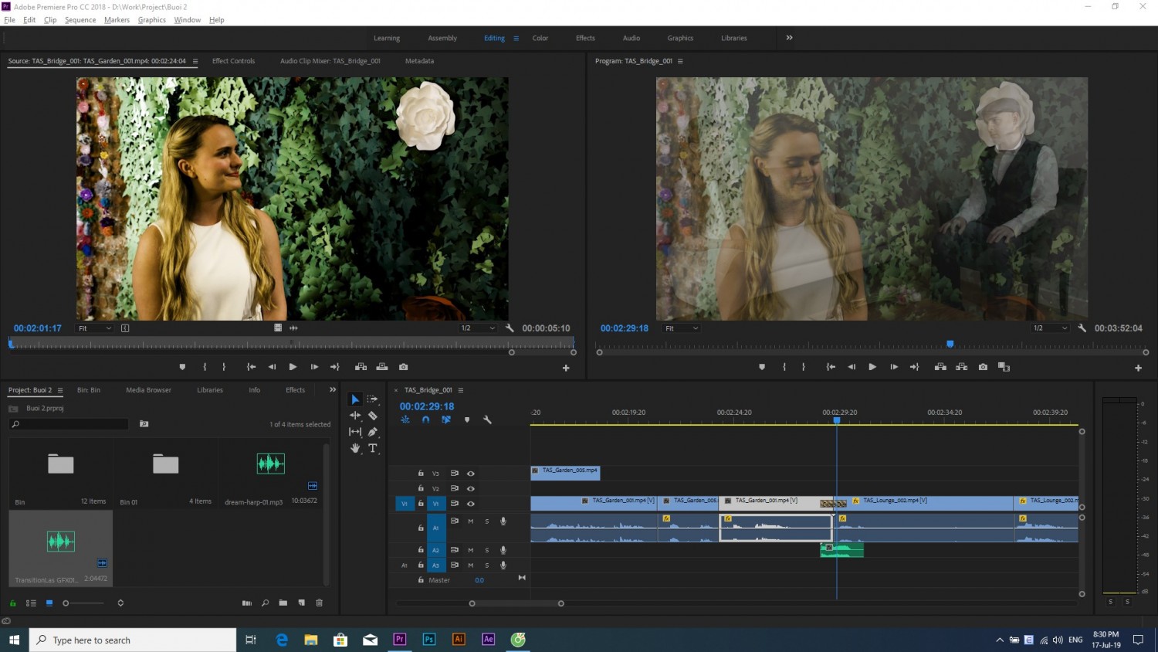The image size is (1158, 652).
Task: Choose the Hand tool
Action: point(355,448)
